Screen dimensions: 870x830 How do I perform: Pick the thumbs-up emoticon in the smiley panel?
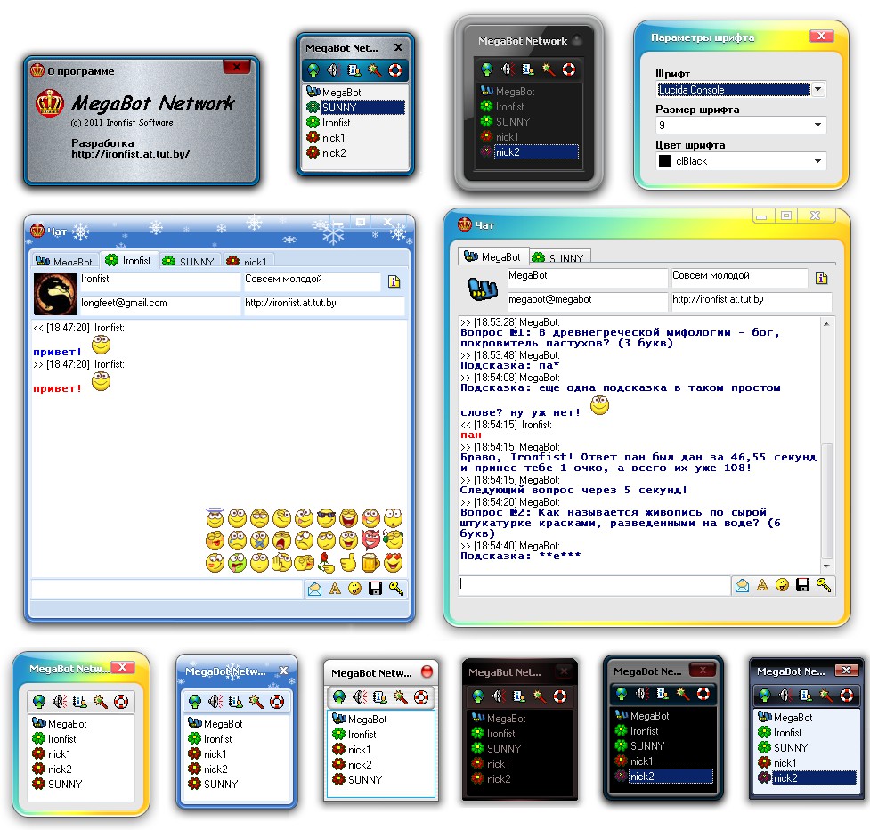click(348, 563)
